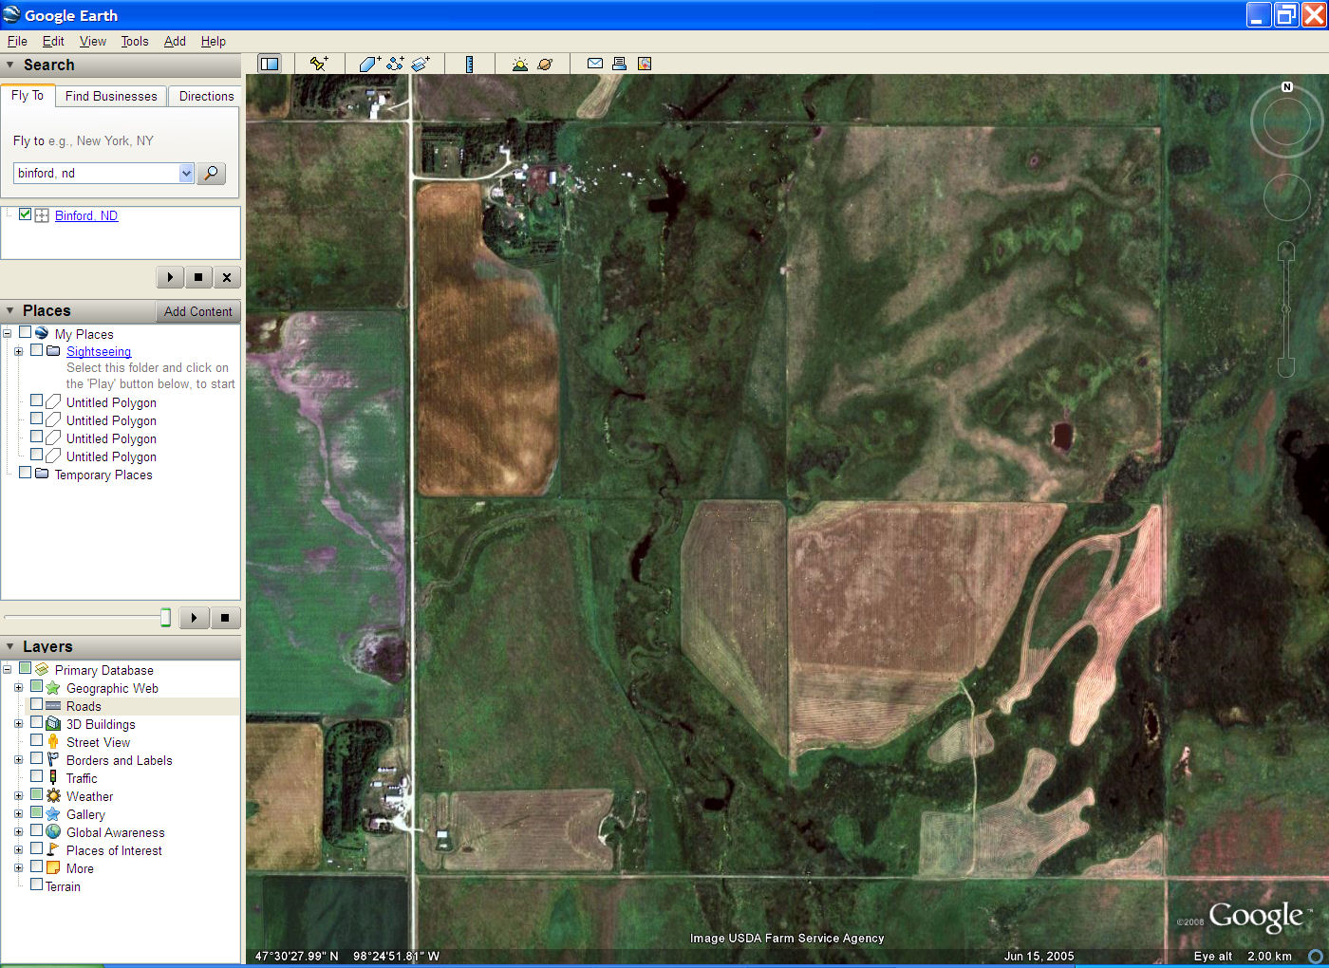The width and height of the screenshot is (1329, 968).
Task: Enable the 3D Buildings layer checkbox
Action: click(37, 723)
